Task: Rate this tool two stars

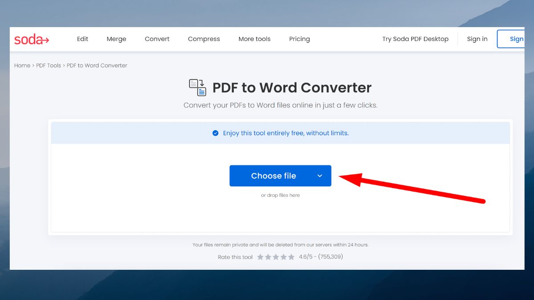Action: [268, 257]
